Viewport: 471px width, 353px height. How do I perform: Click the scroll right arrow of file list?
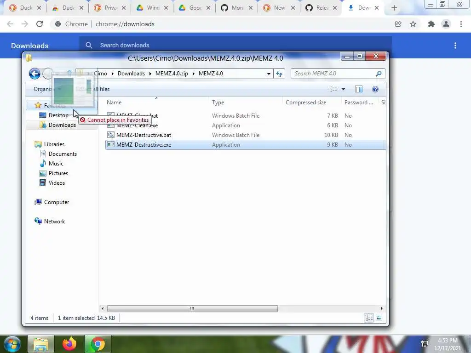tap(382, 308)
